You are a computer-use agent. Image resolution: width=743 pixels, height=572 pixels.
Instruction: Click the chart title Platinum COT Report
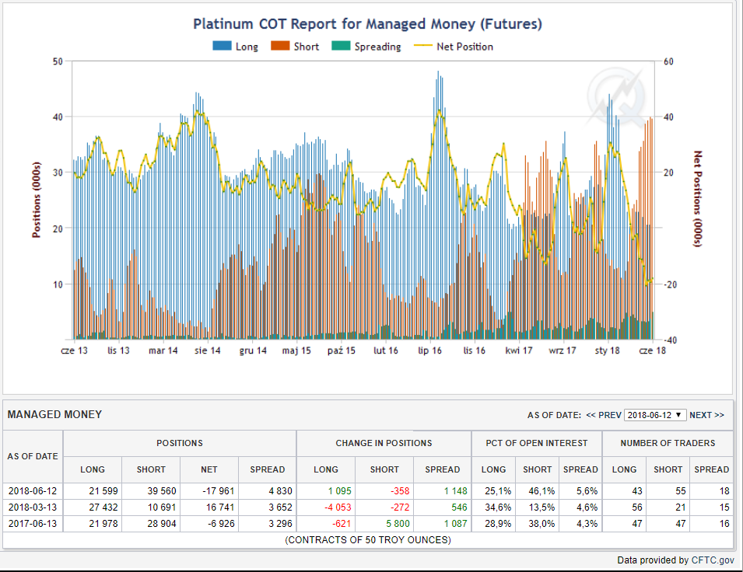[x=367, y=23]
